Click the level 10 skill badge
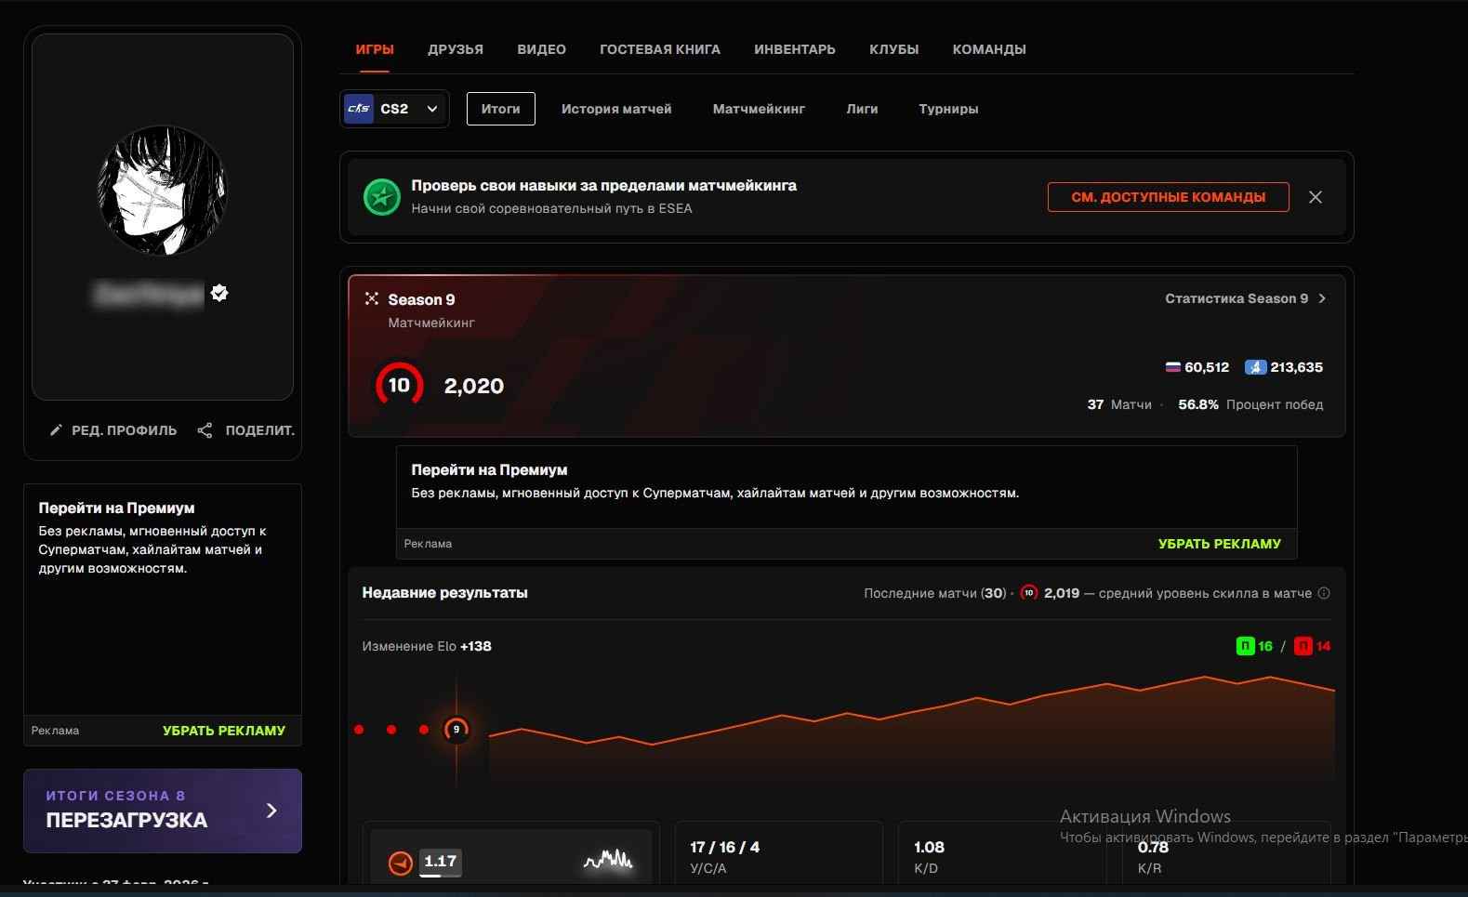1468x897 pixels. point(399,385)
